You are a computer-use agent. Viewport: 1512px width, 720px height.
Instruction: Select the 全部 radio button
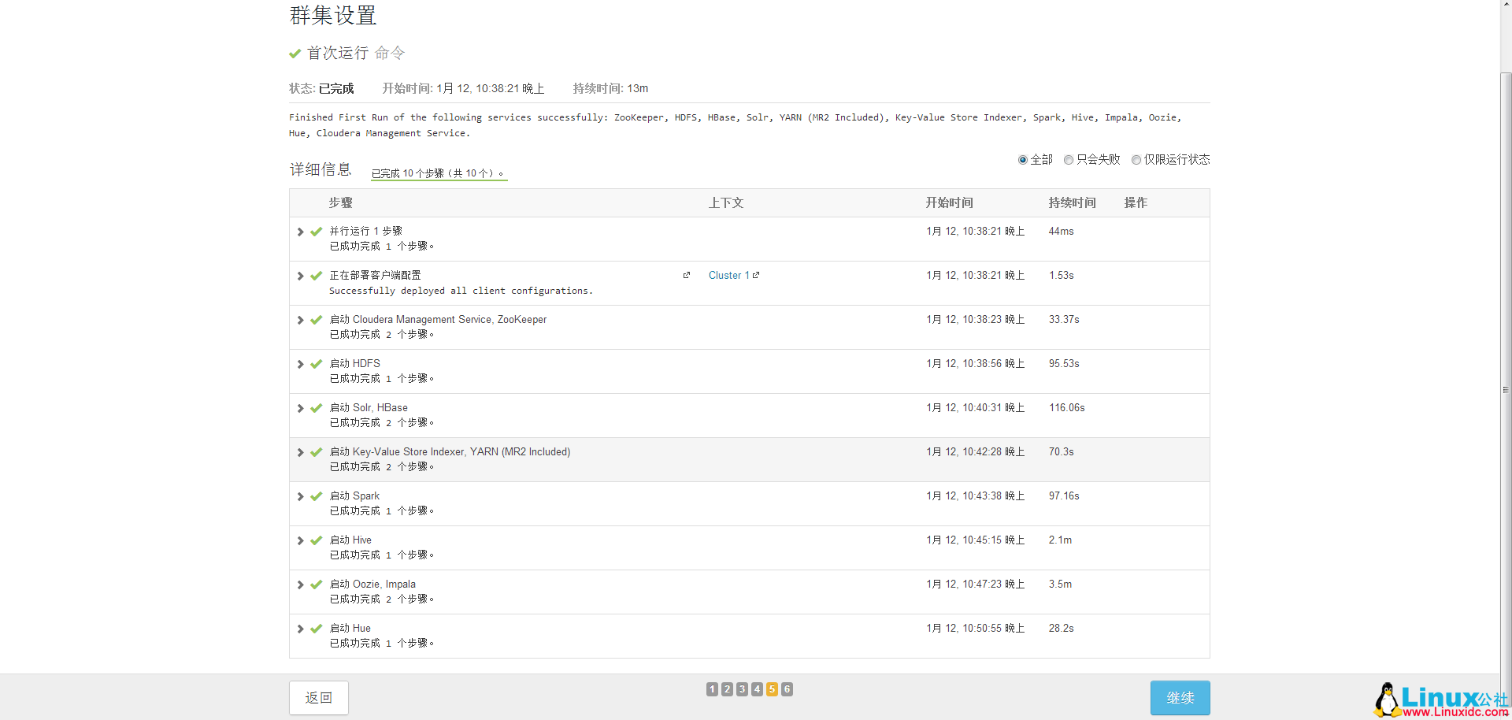[1023, 160]
